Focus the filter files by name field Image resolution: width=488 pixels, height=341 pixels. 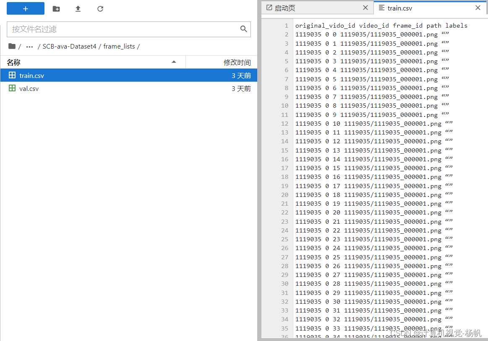click(128, 29)
